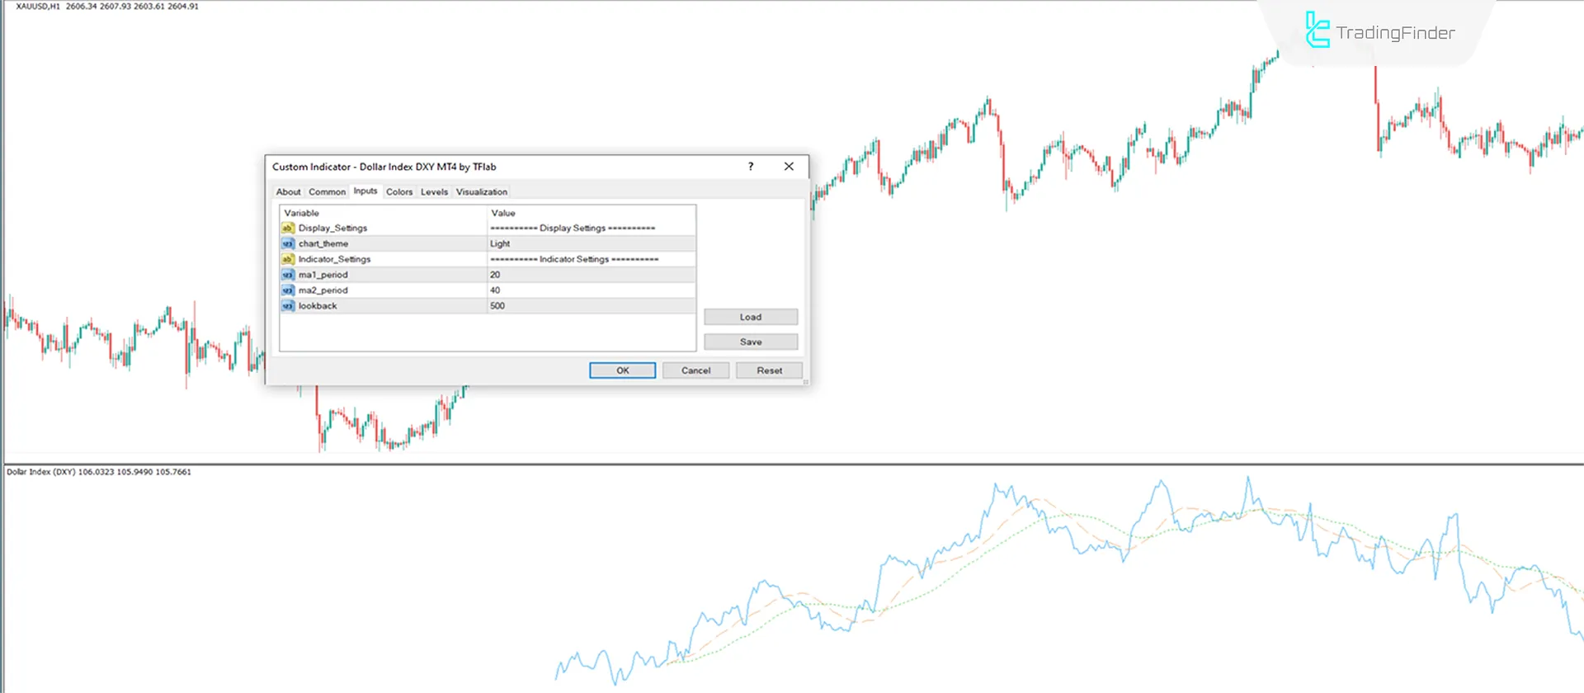Screen dimensions: 1584x693
Task: Switch to the About tab
Action: pos(288,192)
